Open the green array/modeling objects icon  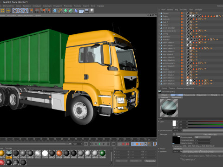(x=71, y=11)
